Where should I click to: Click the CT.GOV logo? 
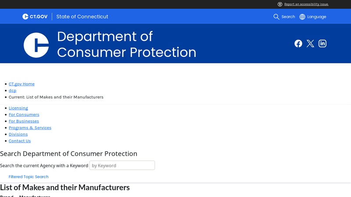[x=35, y=17]
